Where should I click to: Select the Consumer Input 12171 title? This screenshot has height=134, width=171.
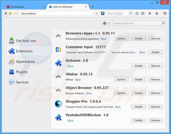[85, 47]
